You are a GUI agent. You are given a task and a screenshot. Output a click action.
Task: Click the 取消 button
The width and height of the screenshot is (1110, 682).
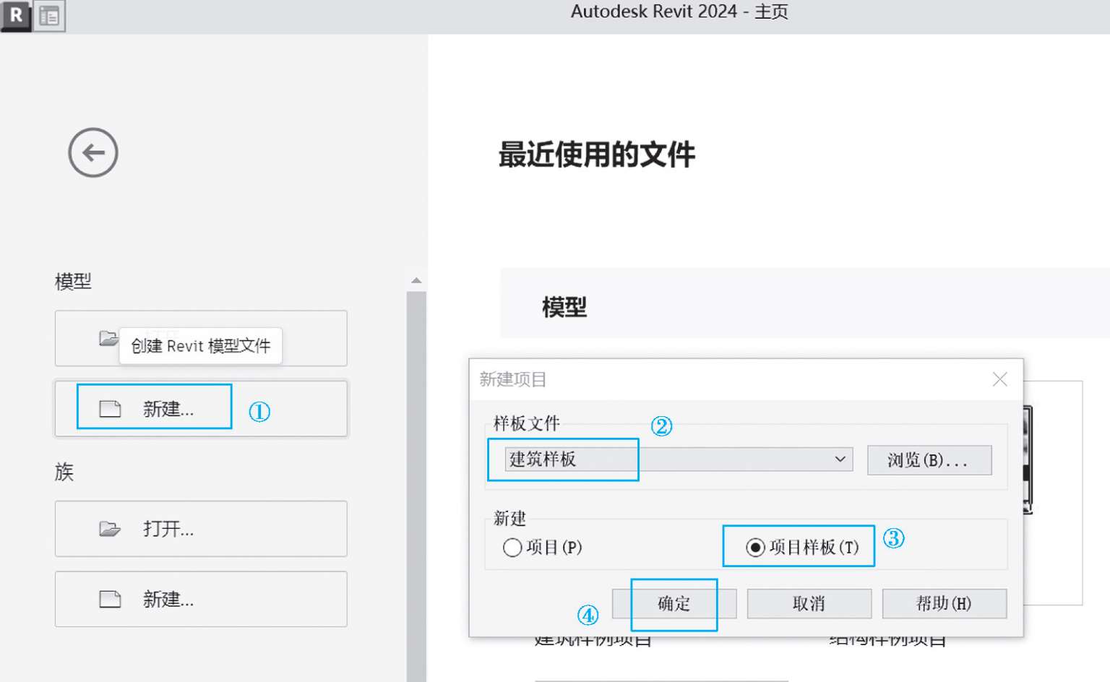coord(809,604)
